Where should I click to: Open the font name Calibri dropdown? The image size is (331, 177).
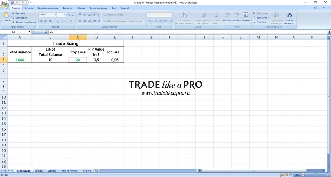[x=55, y=15]
